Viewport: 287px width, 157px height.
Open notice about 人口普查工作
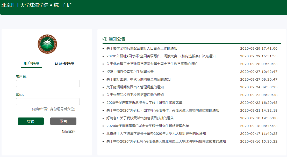tap(142, 48)
